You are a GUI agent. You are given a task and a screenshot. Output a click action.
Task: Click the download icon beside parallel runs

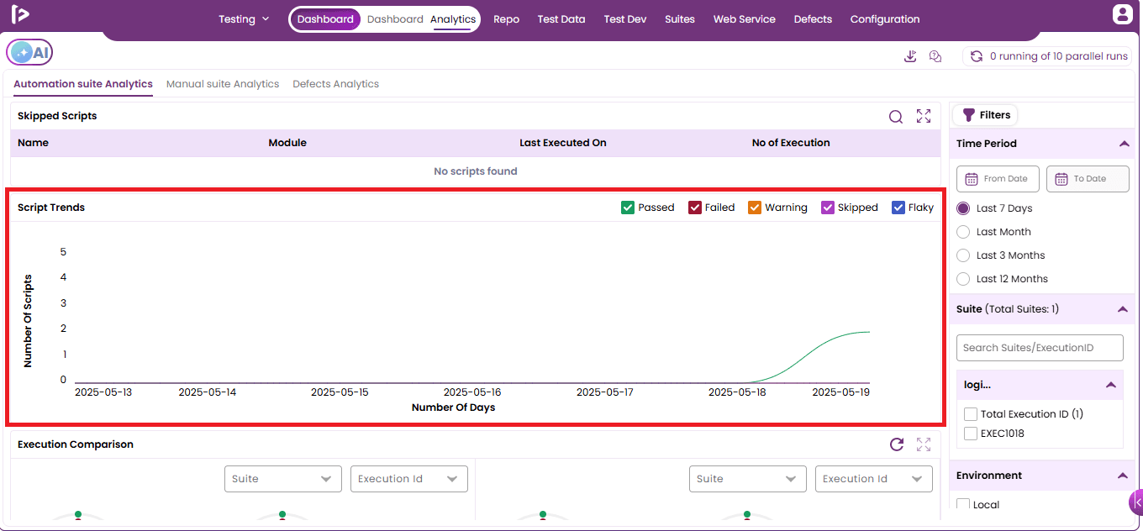click(910, 56)
